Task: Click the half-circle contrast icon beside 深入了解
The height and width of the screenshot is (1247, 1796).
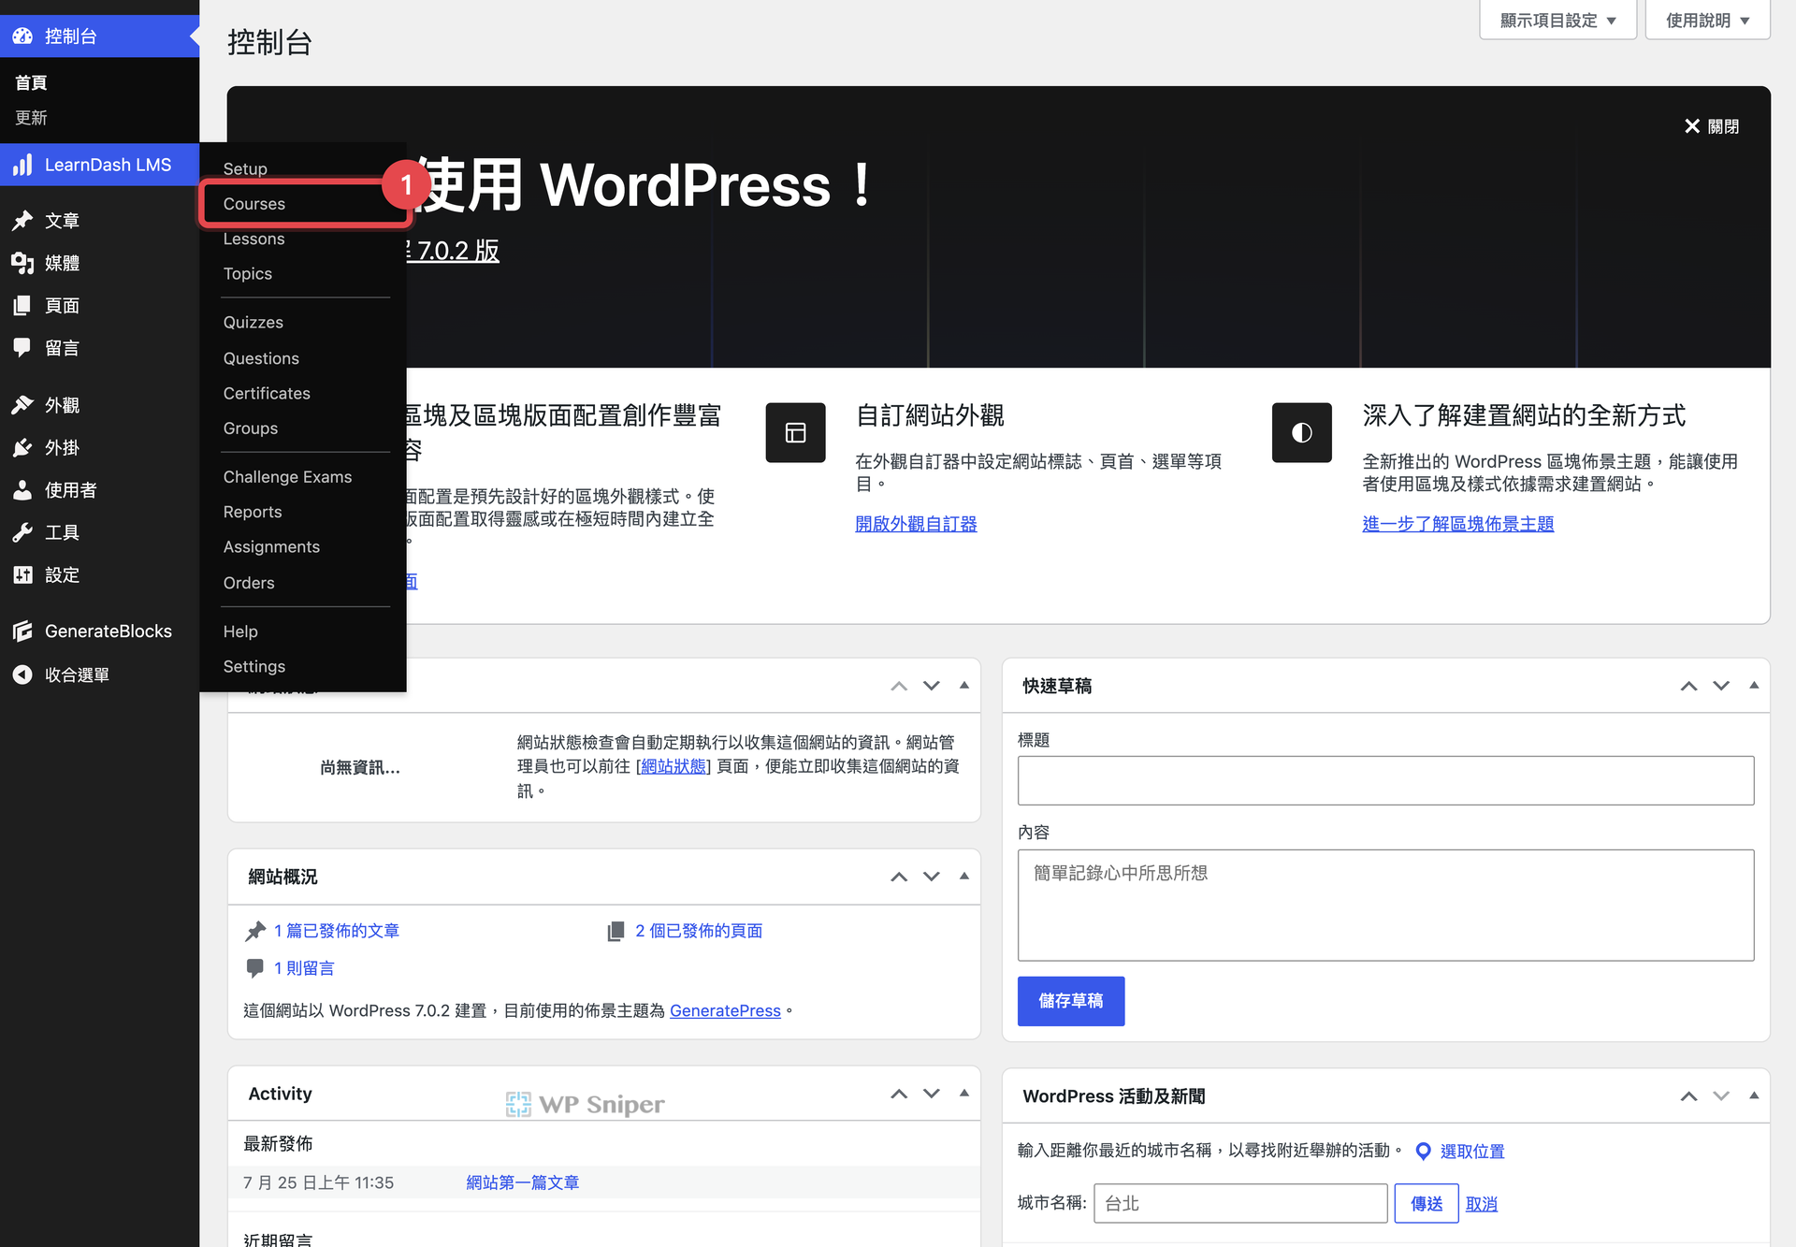Action: pos(1301,432)
